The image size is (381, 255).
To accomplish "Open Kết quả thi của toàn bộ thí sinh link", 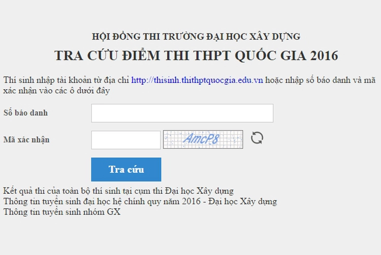I will 118,191.
